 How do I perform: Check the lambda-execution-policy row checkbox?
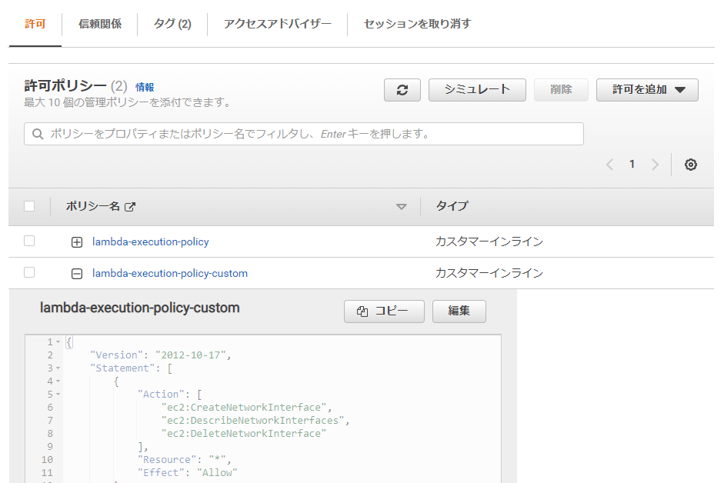click(29, 241)
